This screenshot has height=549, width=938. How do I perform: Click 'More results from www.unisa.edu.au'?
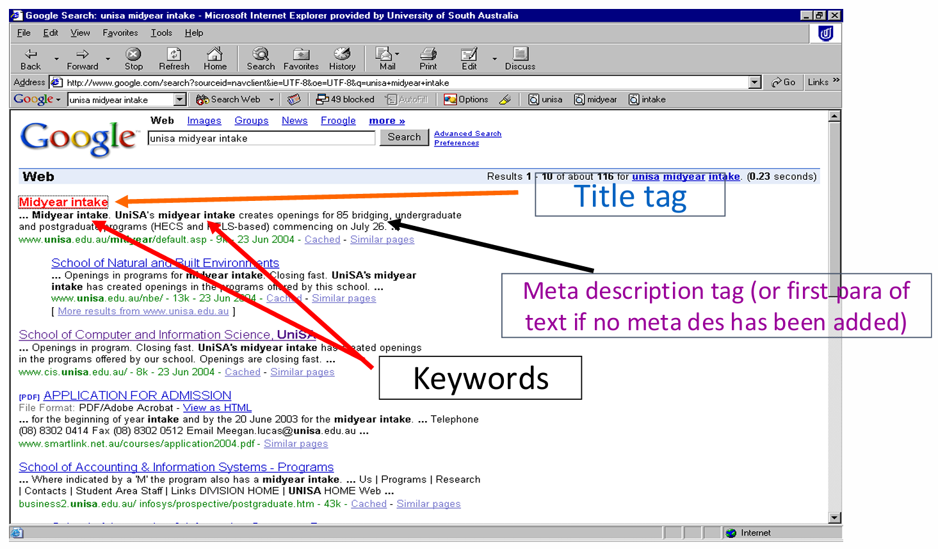click(143, 311)
